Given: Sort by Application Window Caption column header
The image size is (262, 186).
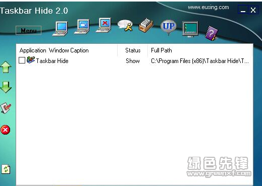Looking at the screenshot, I should (67, 50).
